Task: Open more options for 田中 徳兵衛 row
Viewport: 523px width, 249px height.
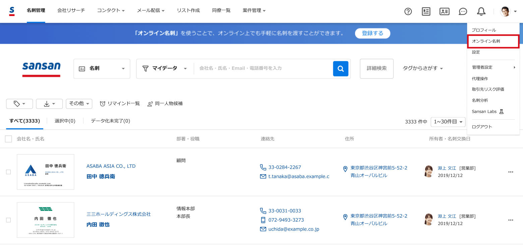Action: click(x=511, y=172)
